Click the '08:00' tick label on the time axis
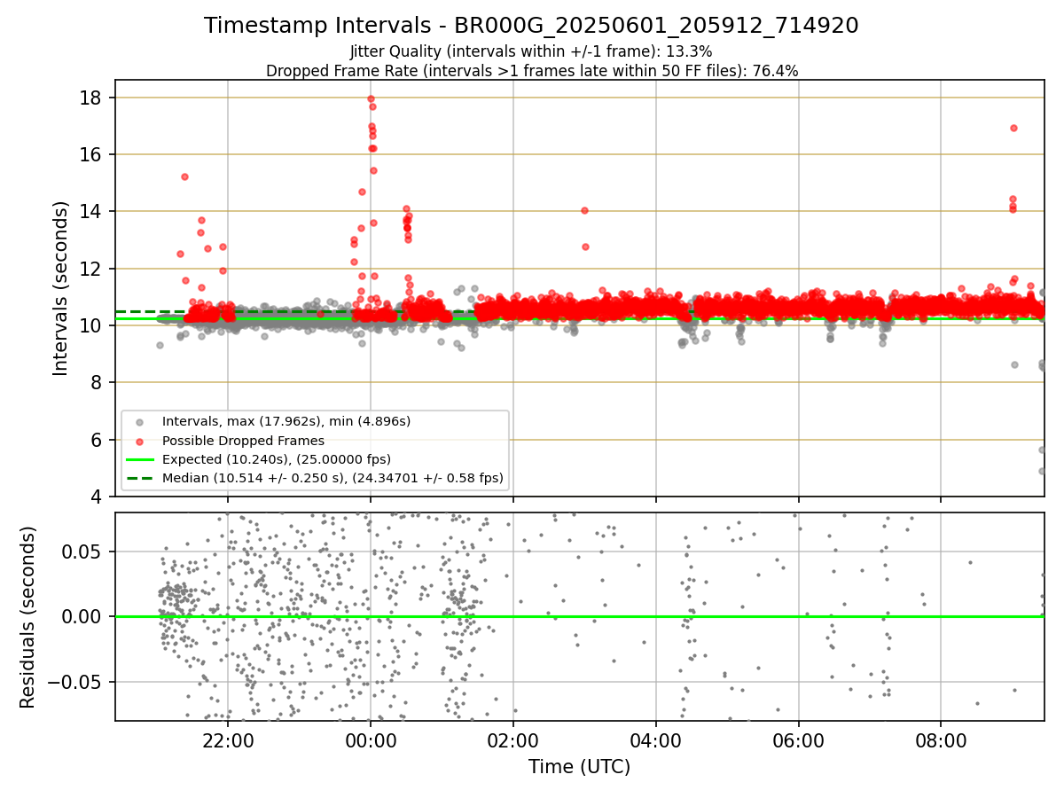This screenshot has width=1064, height=798. 941,739
